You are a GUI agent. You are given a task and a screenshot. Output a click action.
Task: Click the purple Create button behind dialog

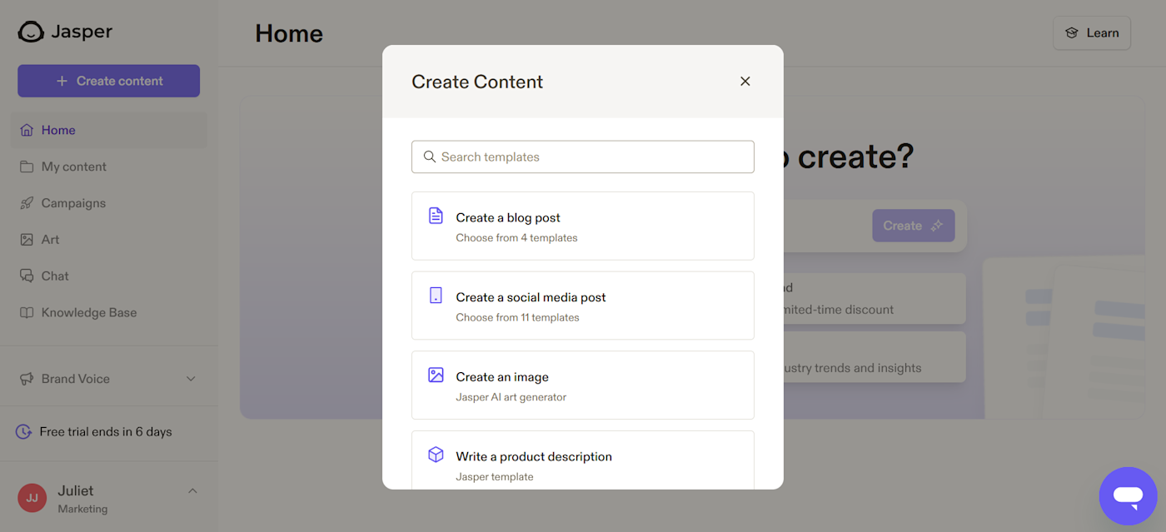914,226
